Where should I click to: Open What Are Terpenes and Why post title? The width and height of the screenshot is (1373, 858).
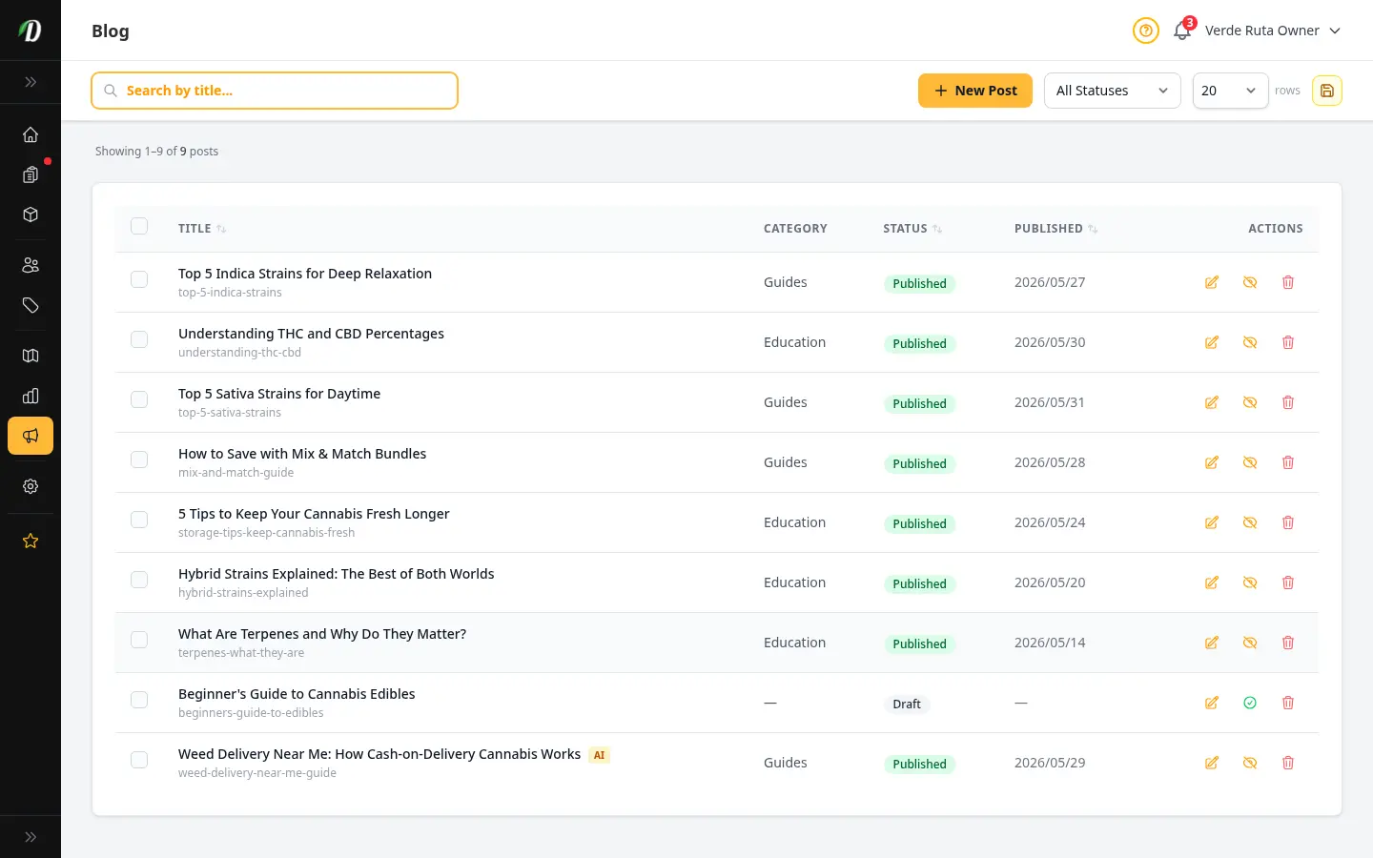(x=322, y=634)
